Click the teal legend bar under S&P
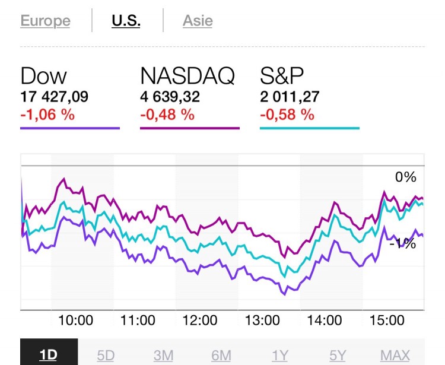Screen dimensions: 445x365 click(310, 128)
